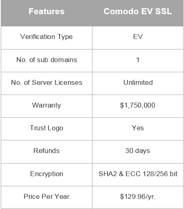The image size is (184, 209).
Task: Click the SHA2 & ECC 128/256 bit text
Action: click(138, 174)
